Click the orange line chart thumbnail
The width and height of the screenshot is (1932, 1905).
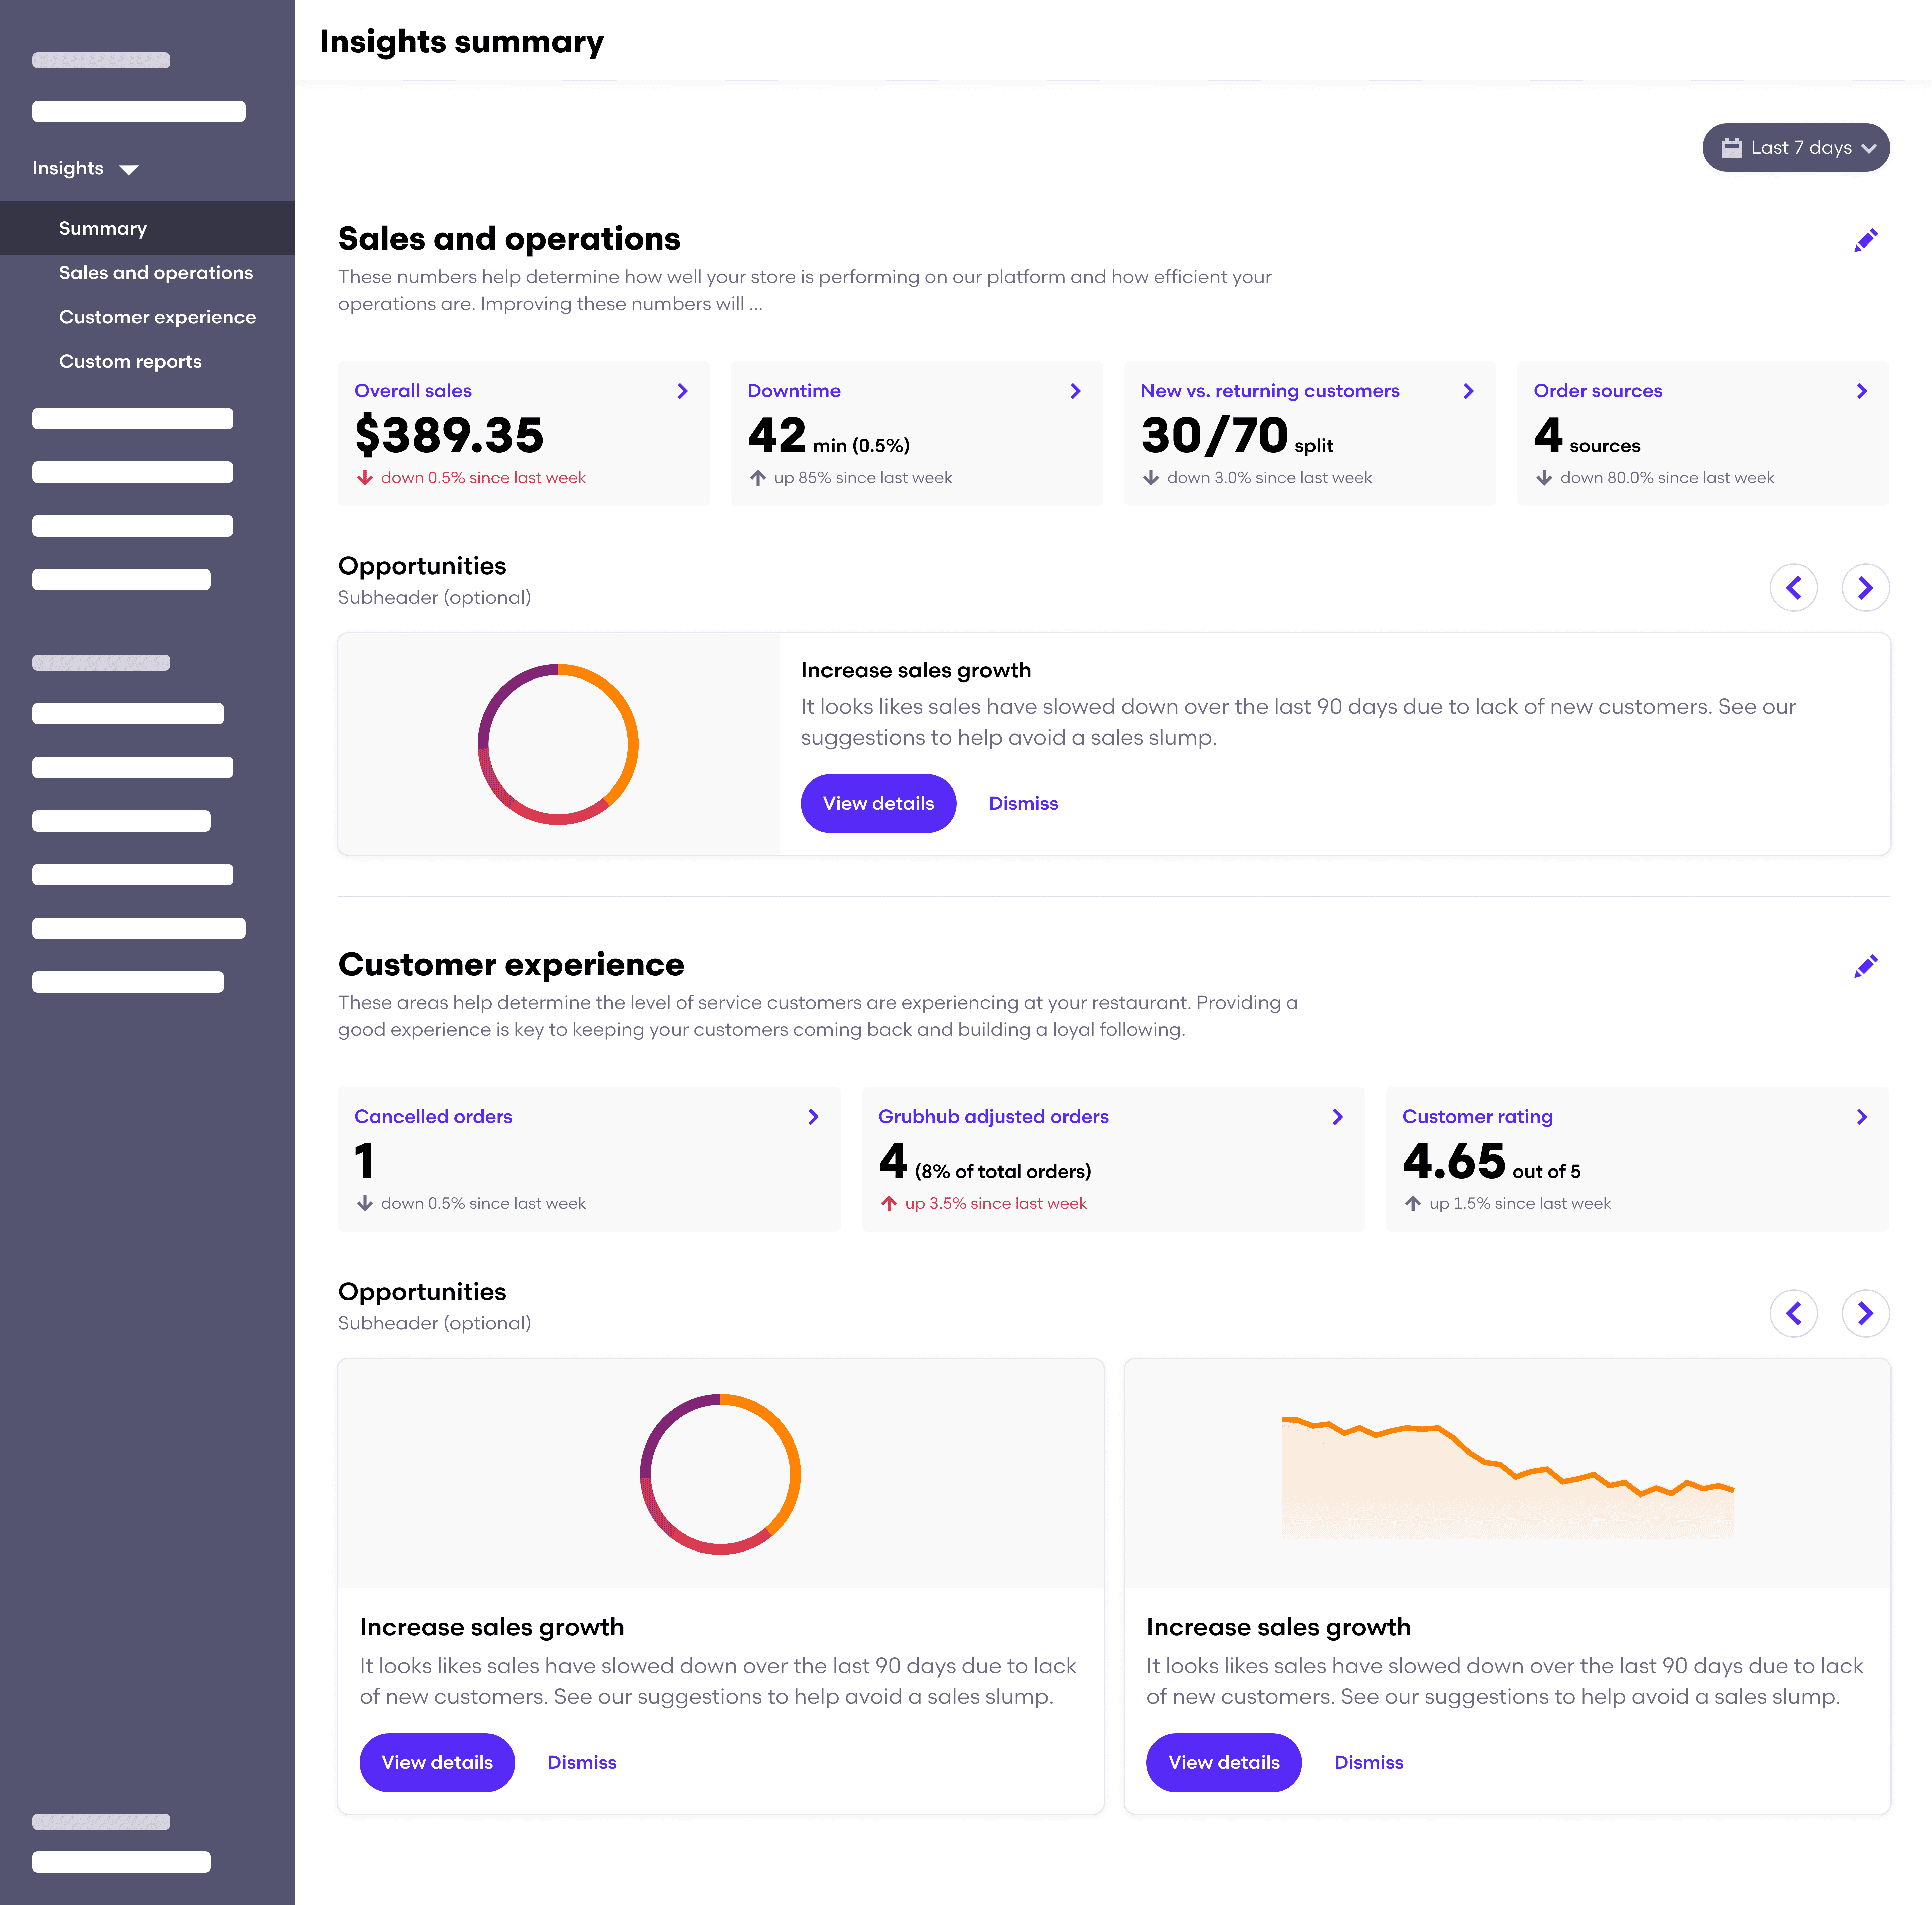click(1507, 1475)
